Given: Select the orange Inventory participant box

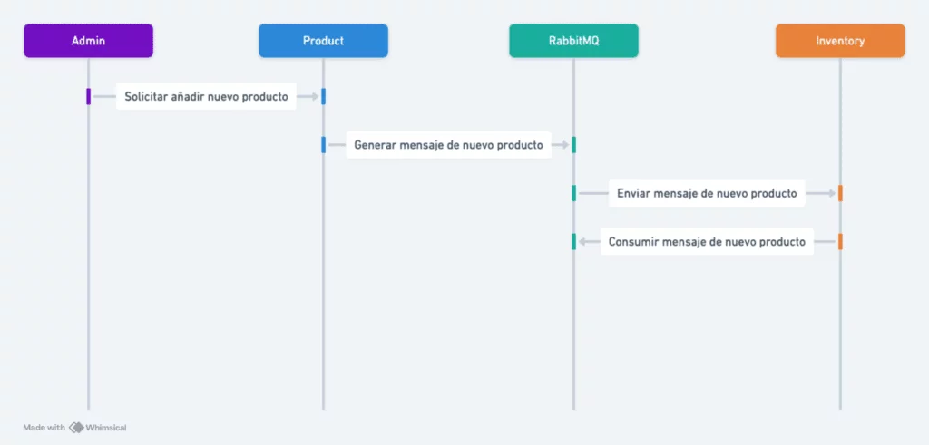Looking at the screenshot, I should [840, 41].
